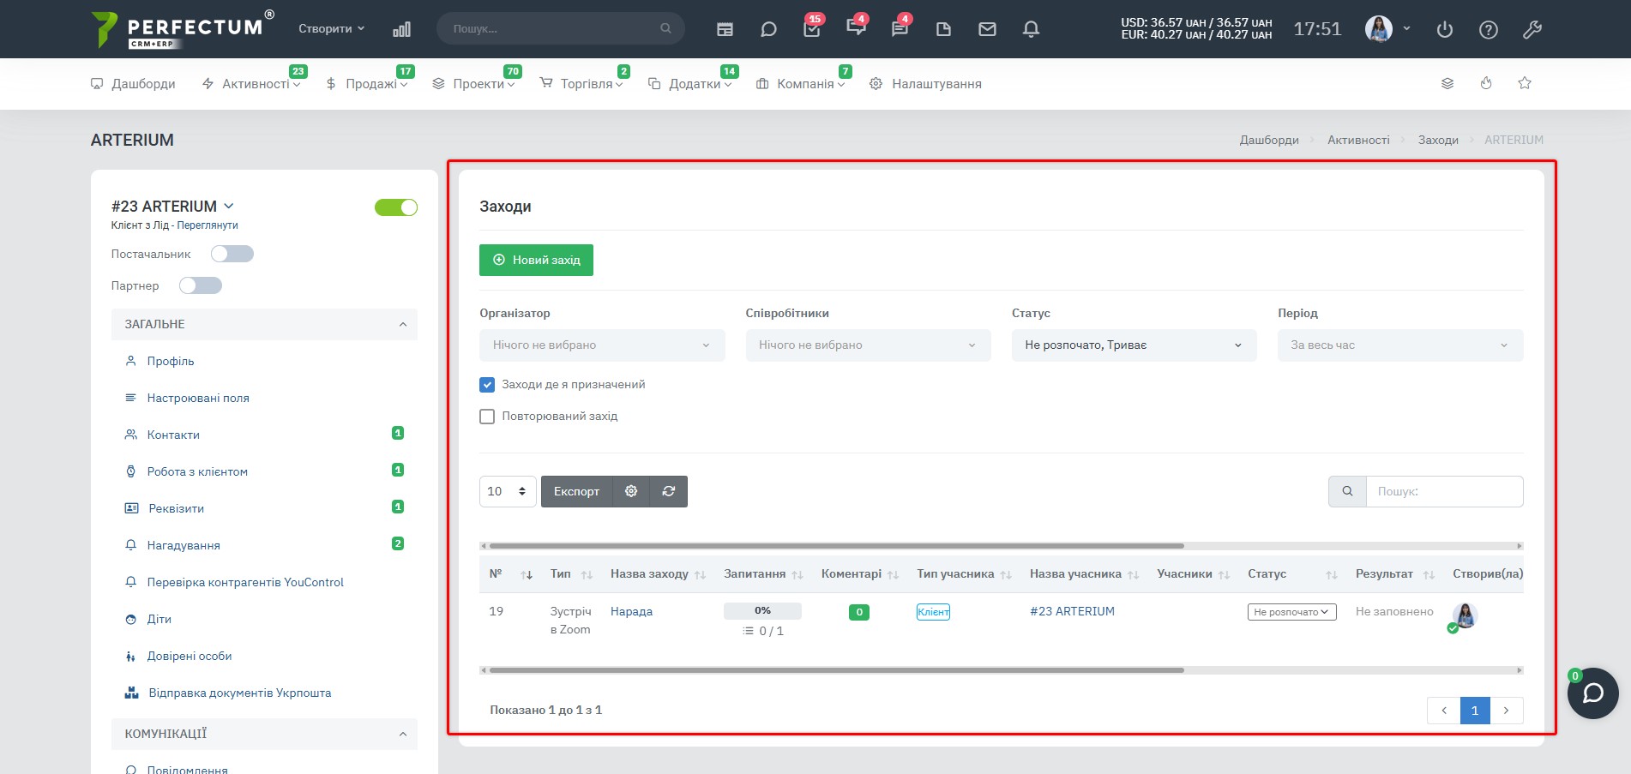Click the table settings gear button
Image resolution: width=1631 pixels, height=774 pixels.
click(x=631, y=491)
